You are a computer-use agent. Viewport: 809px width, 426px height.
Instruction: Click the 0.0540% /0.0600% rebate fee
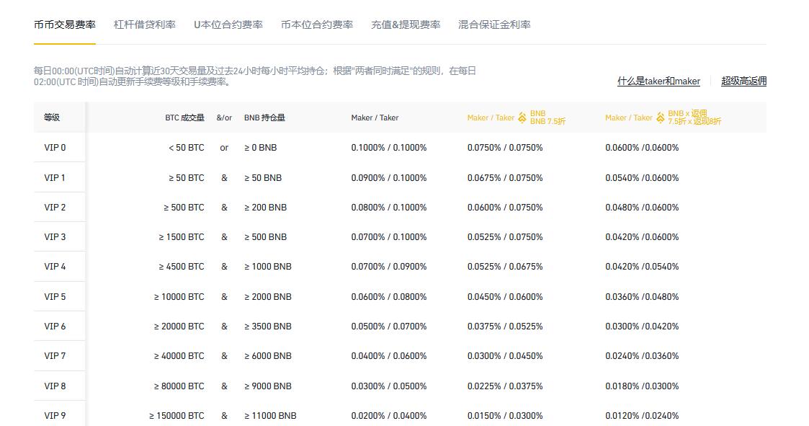pos(642,177)
